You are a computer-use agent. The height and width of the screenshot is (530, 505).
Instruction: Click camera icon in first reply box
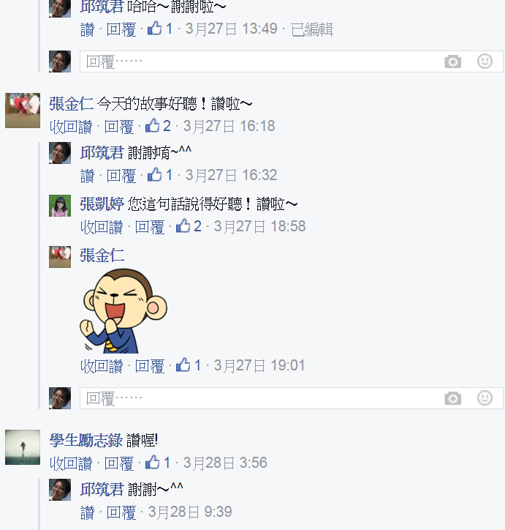click(452, 61)
